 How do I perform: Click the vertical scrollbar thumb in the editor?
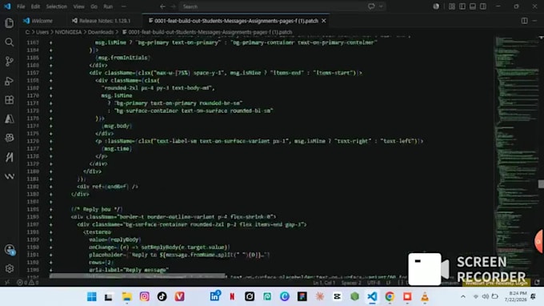(541, 183)
